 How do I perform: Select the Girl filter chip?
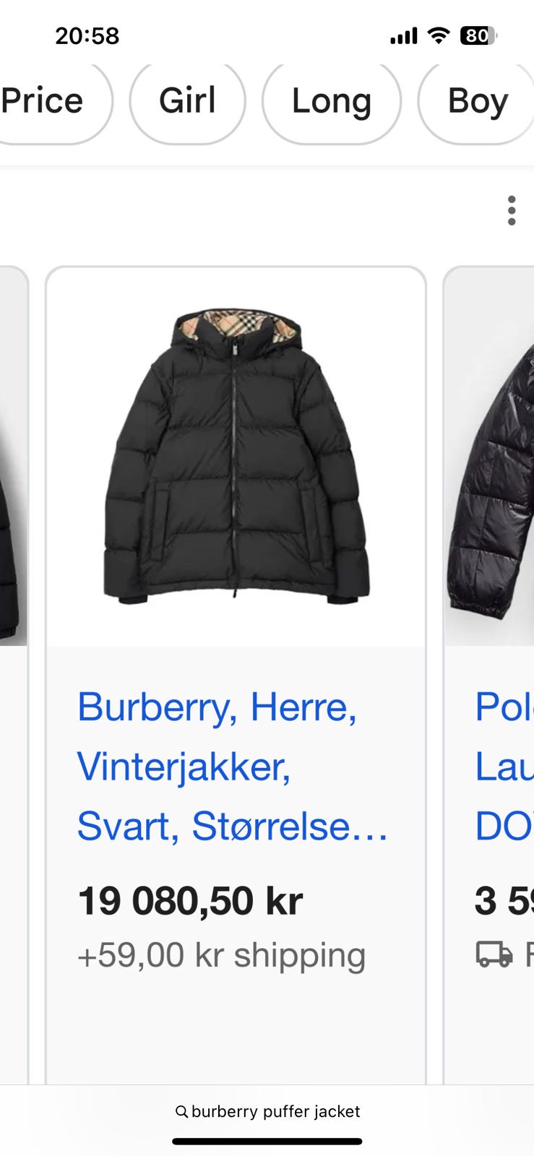point(187,101)
